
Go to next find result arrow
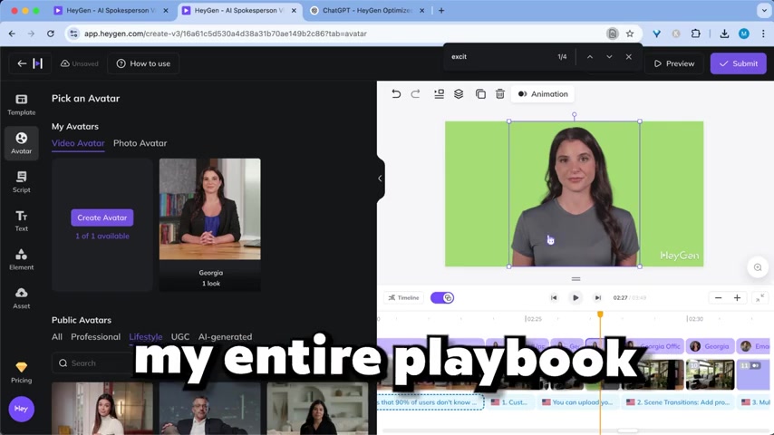click(609, 57)
